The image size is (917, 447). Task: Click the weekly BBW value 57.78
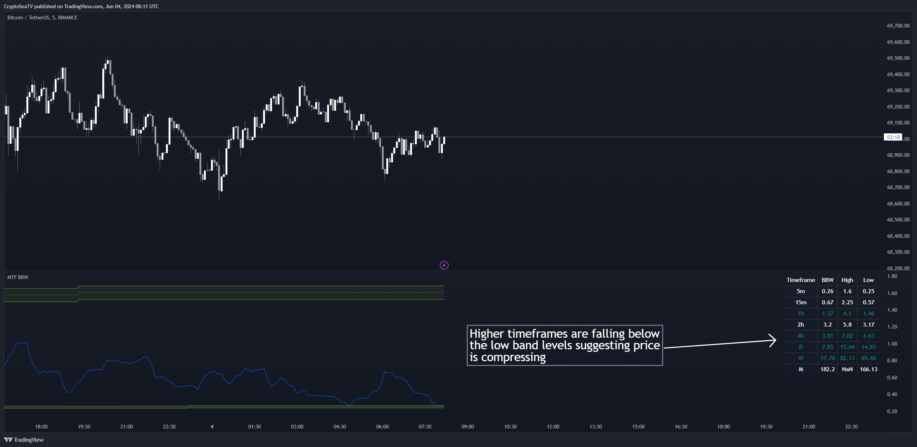[x=828, y=358]
